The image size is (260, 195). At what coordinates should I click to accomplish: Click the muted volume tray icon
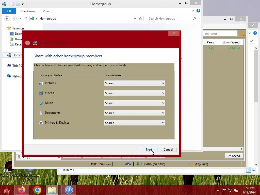236,190
